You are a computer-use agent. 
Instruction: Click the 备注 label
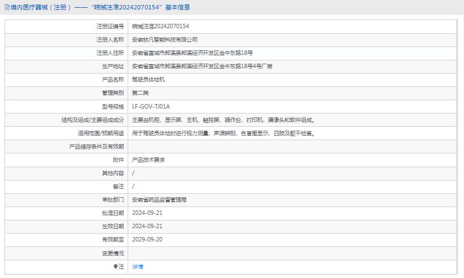[x=118, y=186]
